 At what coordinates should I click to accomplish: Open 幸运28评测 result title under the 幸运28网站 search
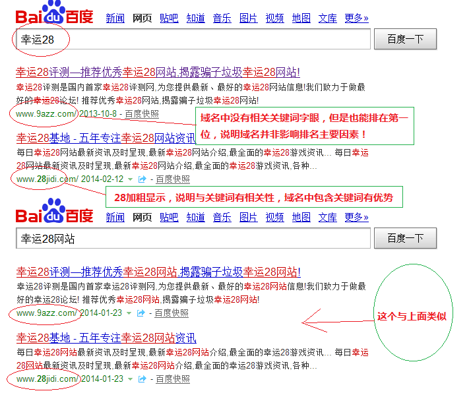(x=158, y=272)
